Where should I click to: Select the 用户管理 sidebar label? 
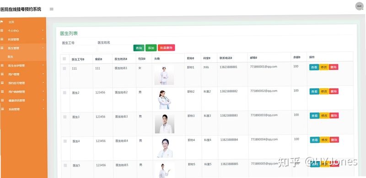[14, 74]
